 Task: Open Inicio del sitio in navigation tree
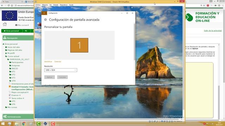13,47
